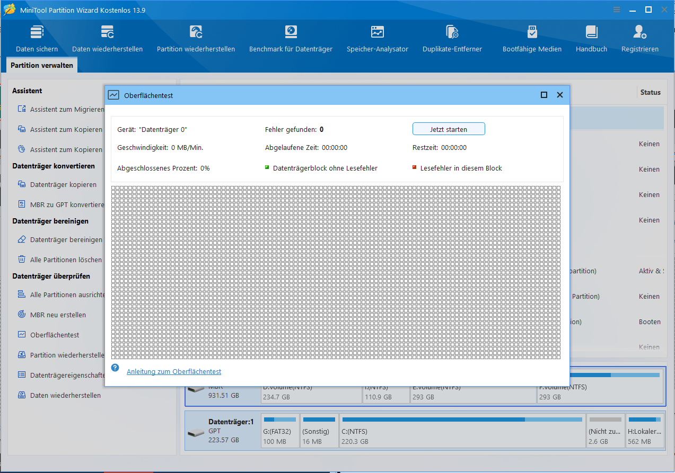Open the Duplikate-Entferner tool
Screen dimensions: 675x473
[452, 39]
